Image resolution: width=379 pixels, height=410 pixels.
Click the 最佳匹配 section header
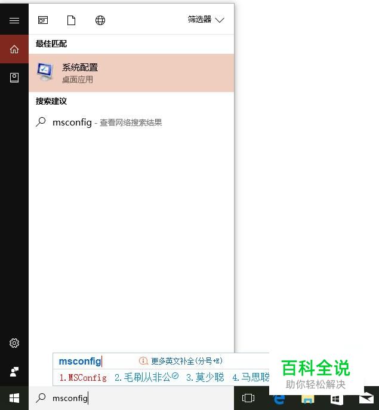click(x=51, y=44)
